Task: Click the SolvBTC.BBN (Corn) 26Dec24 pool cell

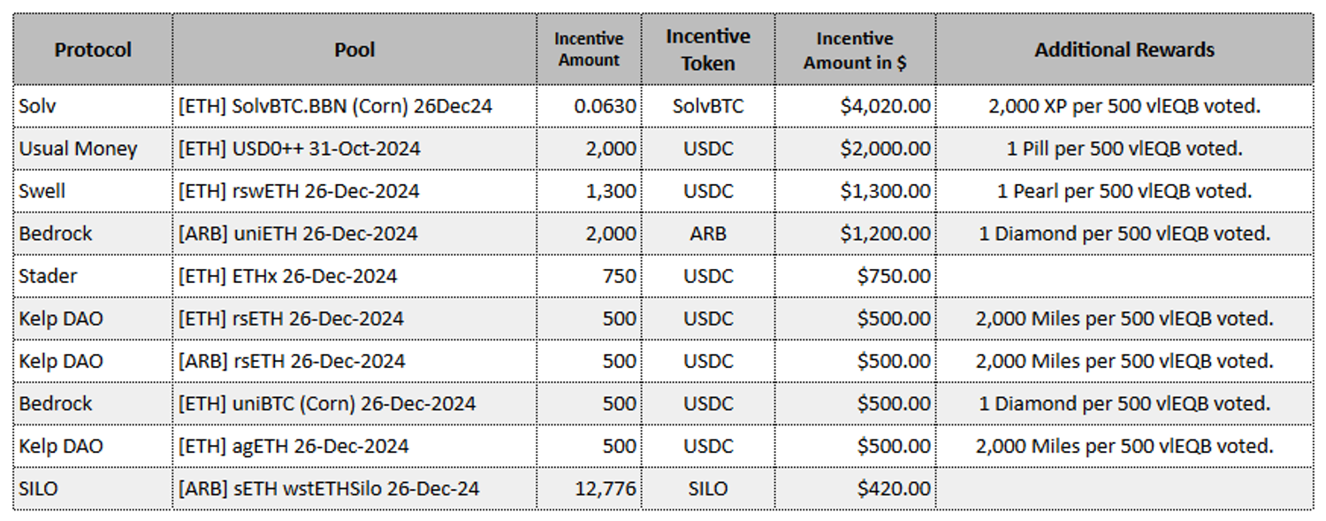Action: [x=354, y=106]
